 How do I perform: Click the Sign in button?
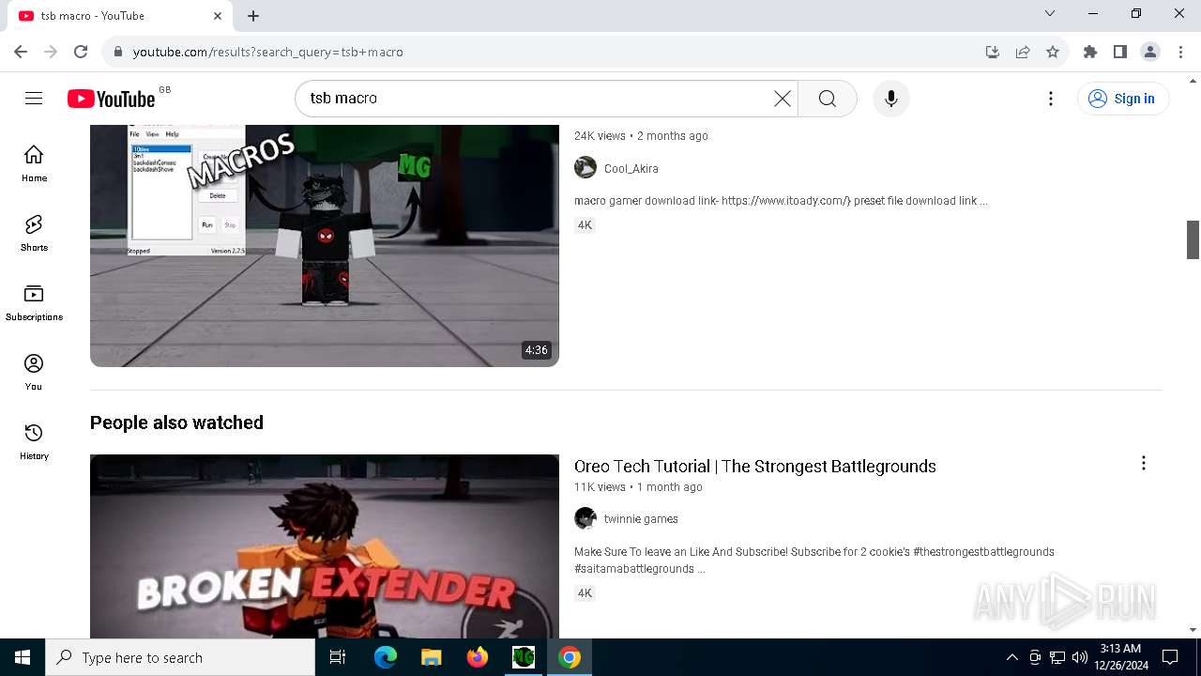pyautogui.click(x=1123, y=99)
